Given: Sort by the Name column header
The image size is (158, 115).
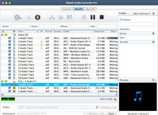Looking at the screenshot, I should click(28, 31).
